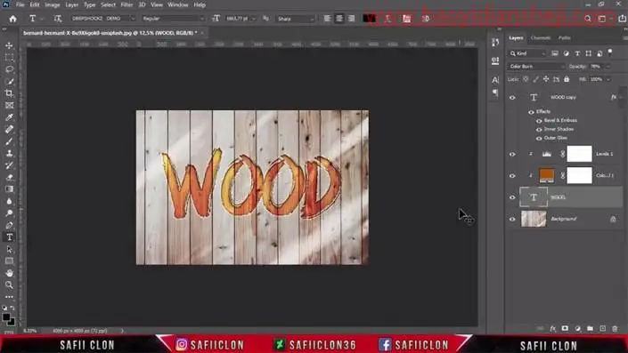Select the Zoom tool in toolbar

point(9,285)
